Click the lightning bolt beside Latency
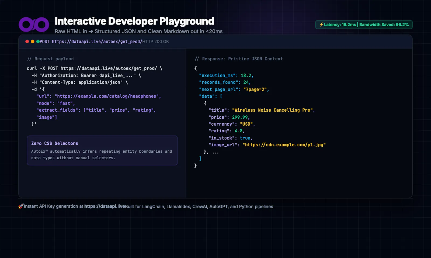 321,25
